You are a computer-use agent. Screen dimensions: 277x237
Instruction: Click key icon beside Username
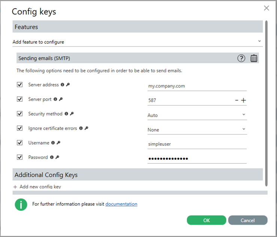58,143
